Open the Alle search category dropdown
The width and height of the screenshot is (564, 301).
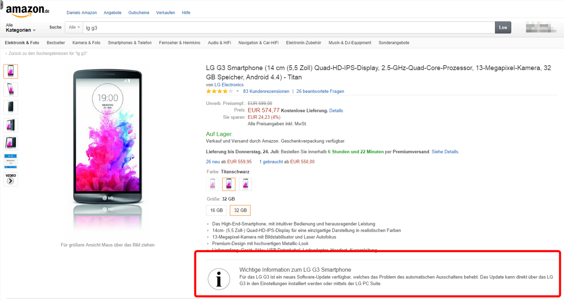[x=74, y=27]
